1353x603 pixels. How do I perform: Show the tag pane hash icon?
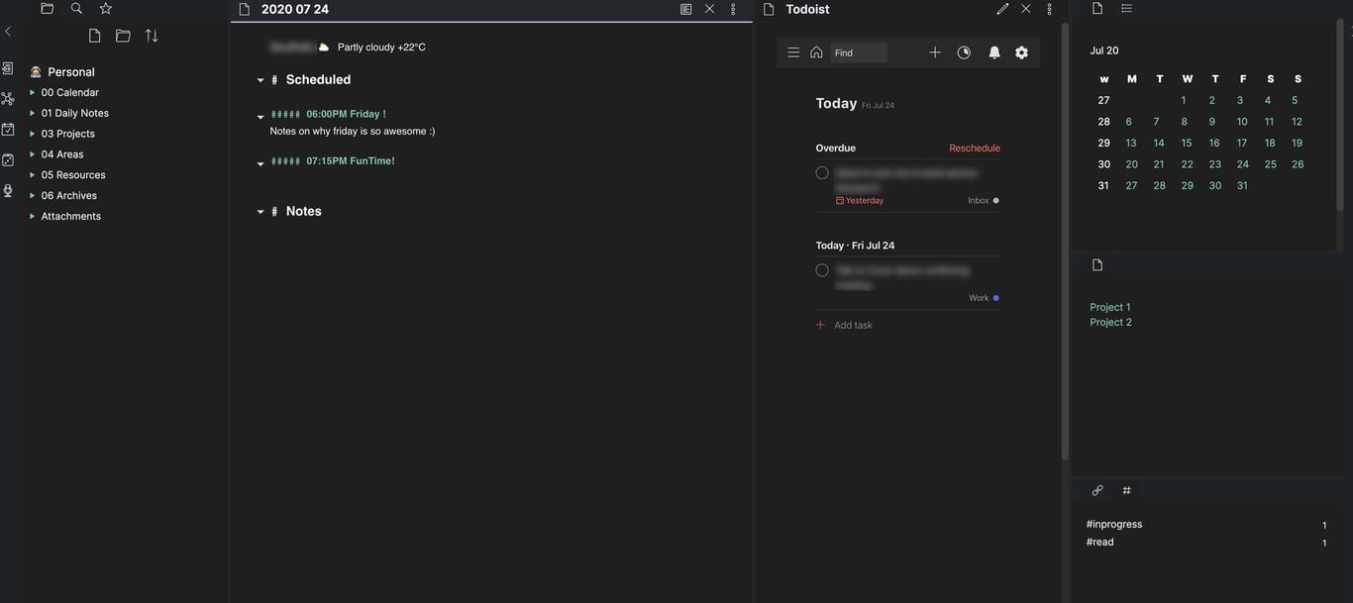coord(1126,490)
